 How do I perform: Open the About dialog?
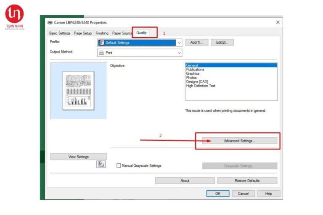point(185,181)
